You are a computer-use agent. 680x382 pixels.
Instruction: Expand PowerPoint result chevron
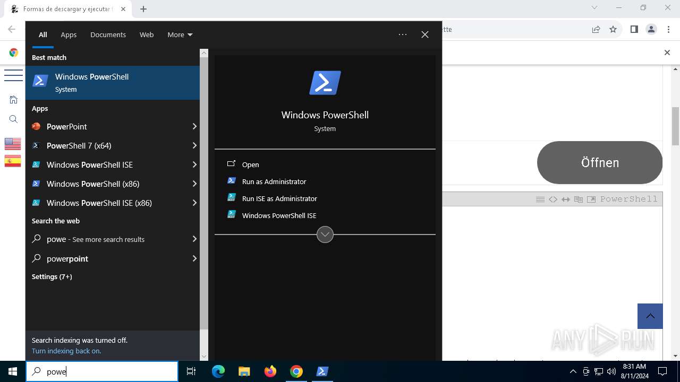194,126
